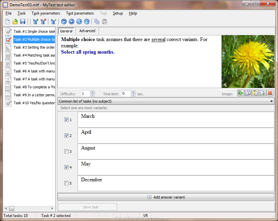The width and height of the screenshot is (278, 221).
Task: Delete task using red X tree icon
Action: (x=43, y=22)
